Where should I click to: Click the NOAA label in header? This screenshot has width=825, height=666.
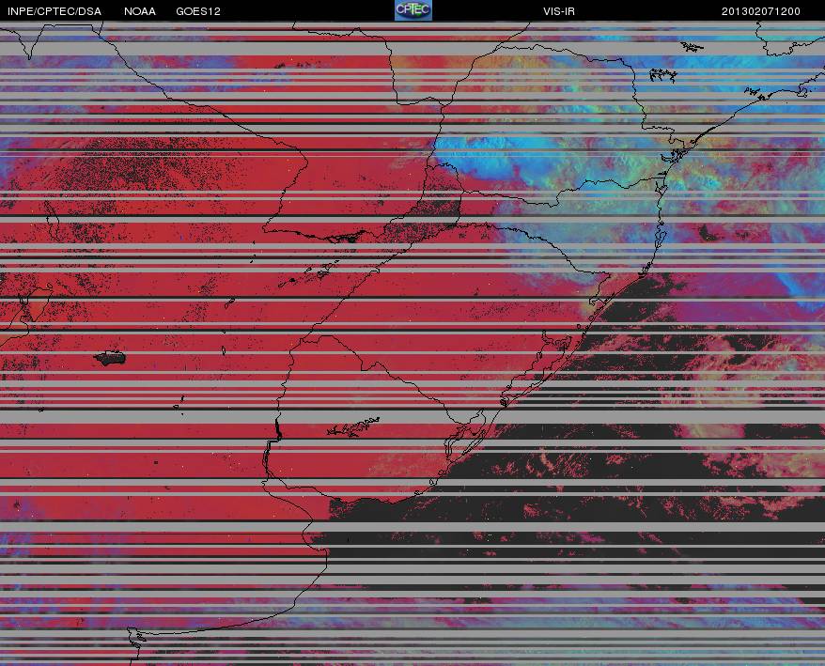[140, 11]
